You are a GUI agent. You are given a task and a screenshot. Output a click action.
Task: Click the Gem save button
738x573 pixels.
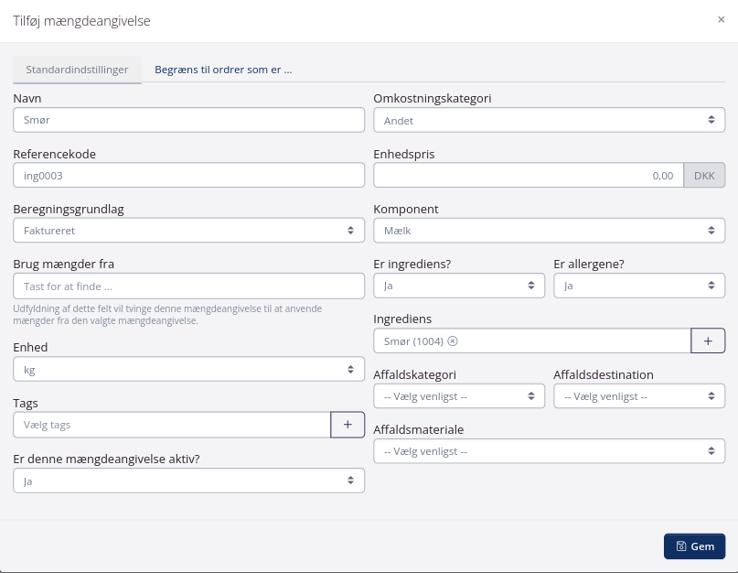pos(694,546)
